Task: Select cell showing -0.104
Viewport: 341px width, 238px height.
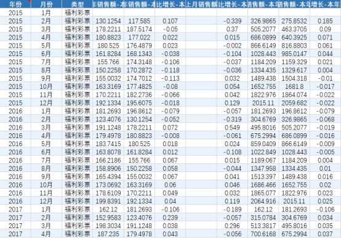Action: coord(232,54)
